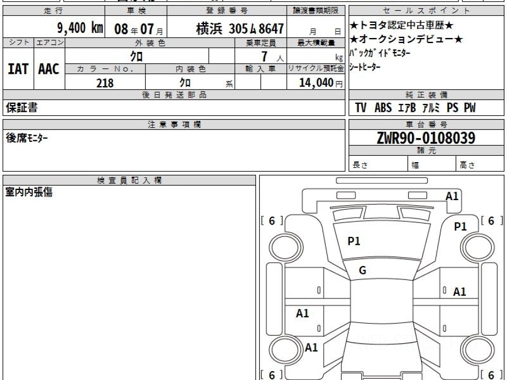Select ★オークションデビュー★ line
This screenshot has height=380, width=507.
[407, 40]
